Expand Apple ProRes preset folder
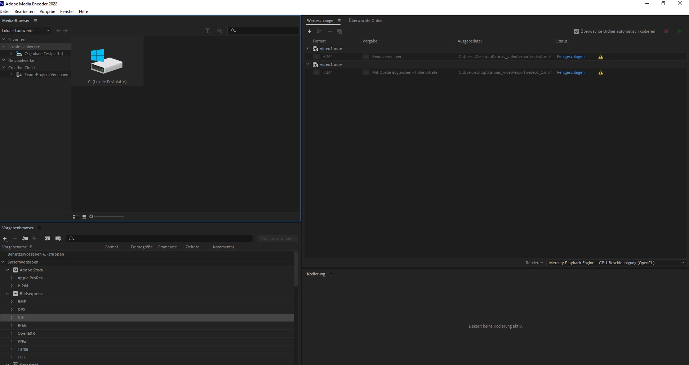689x365 pixels. [x=12, y=278]
